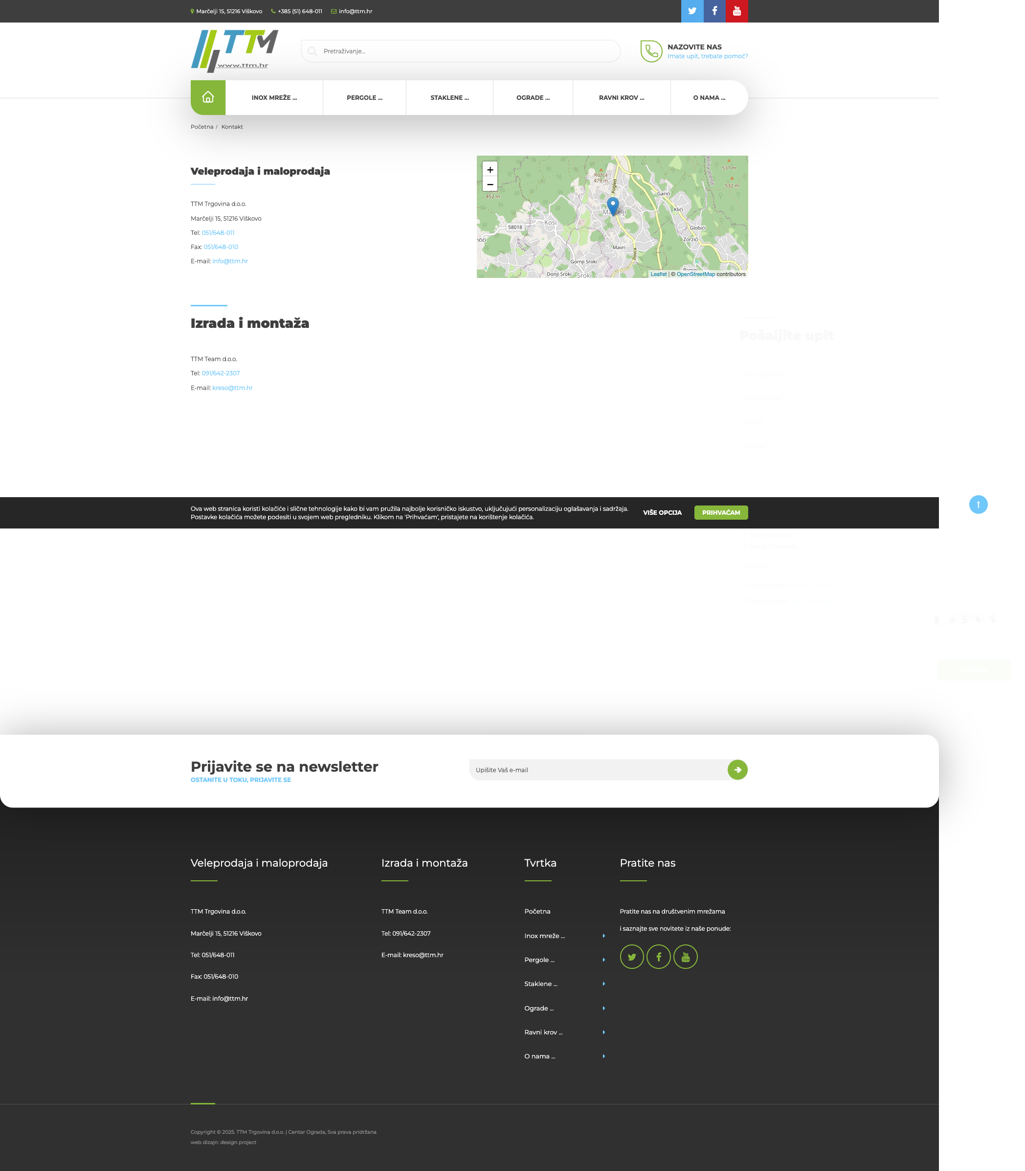
Task: Click the blue scroll-to-top arrow button
Action: (x=978, y=504)
